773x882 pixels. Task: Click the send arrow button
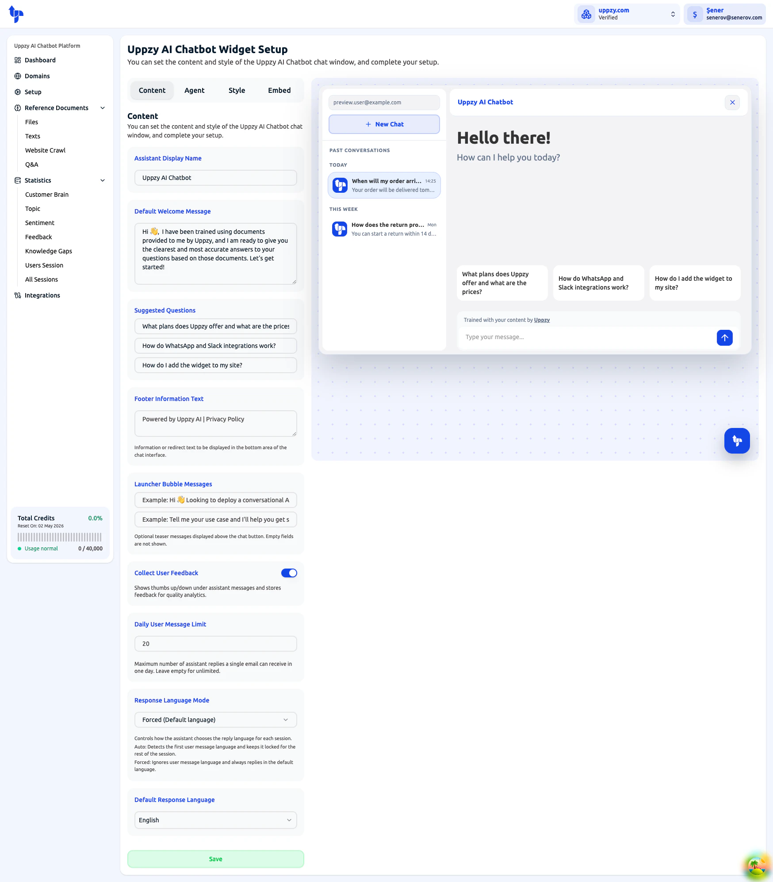pyautogui.click(x=725, y=338)
